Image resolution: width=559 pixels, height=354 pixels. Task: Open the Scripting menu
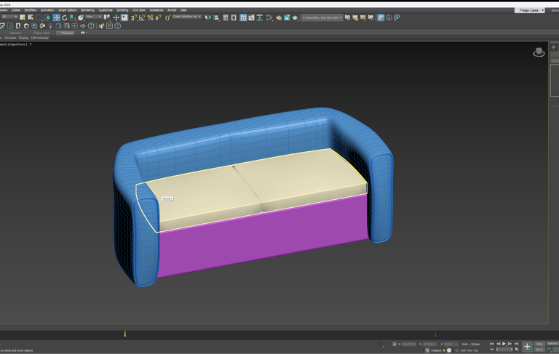pos(122,10)
